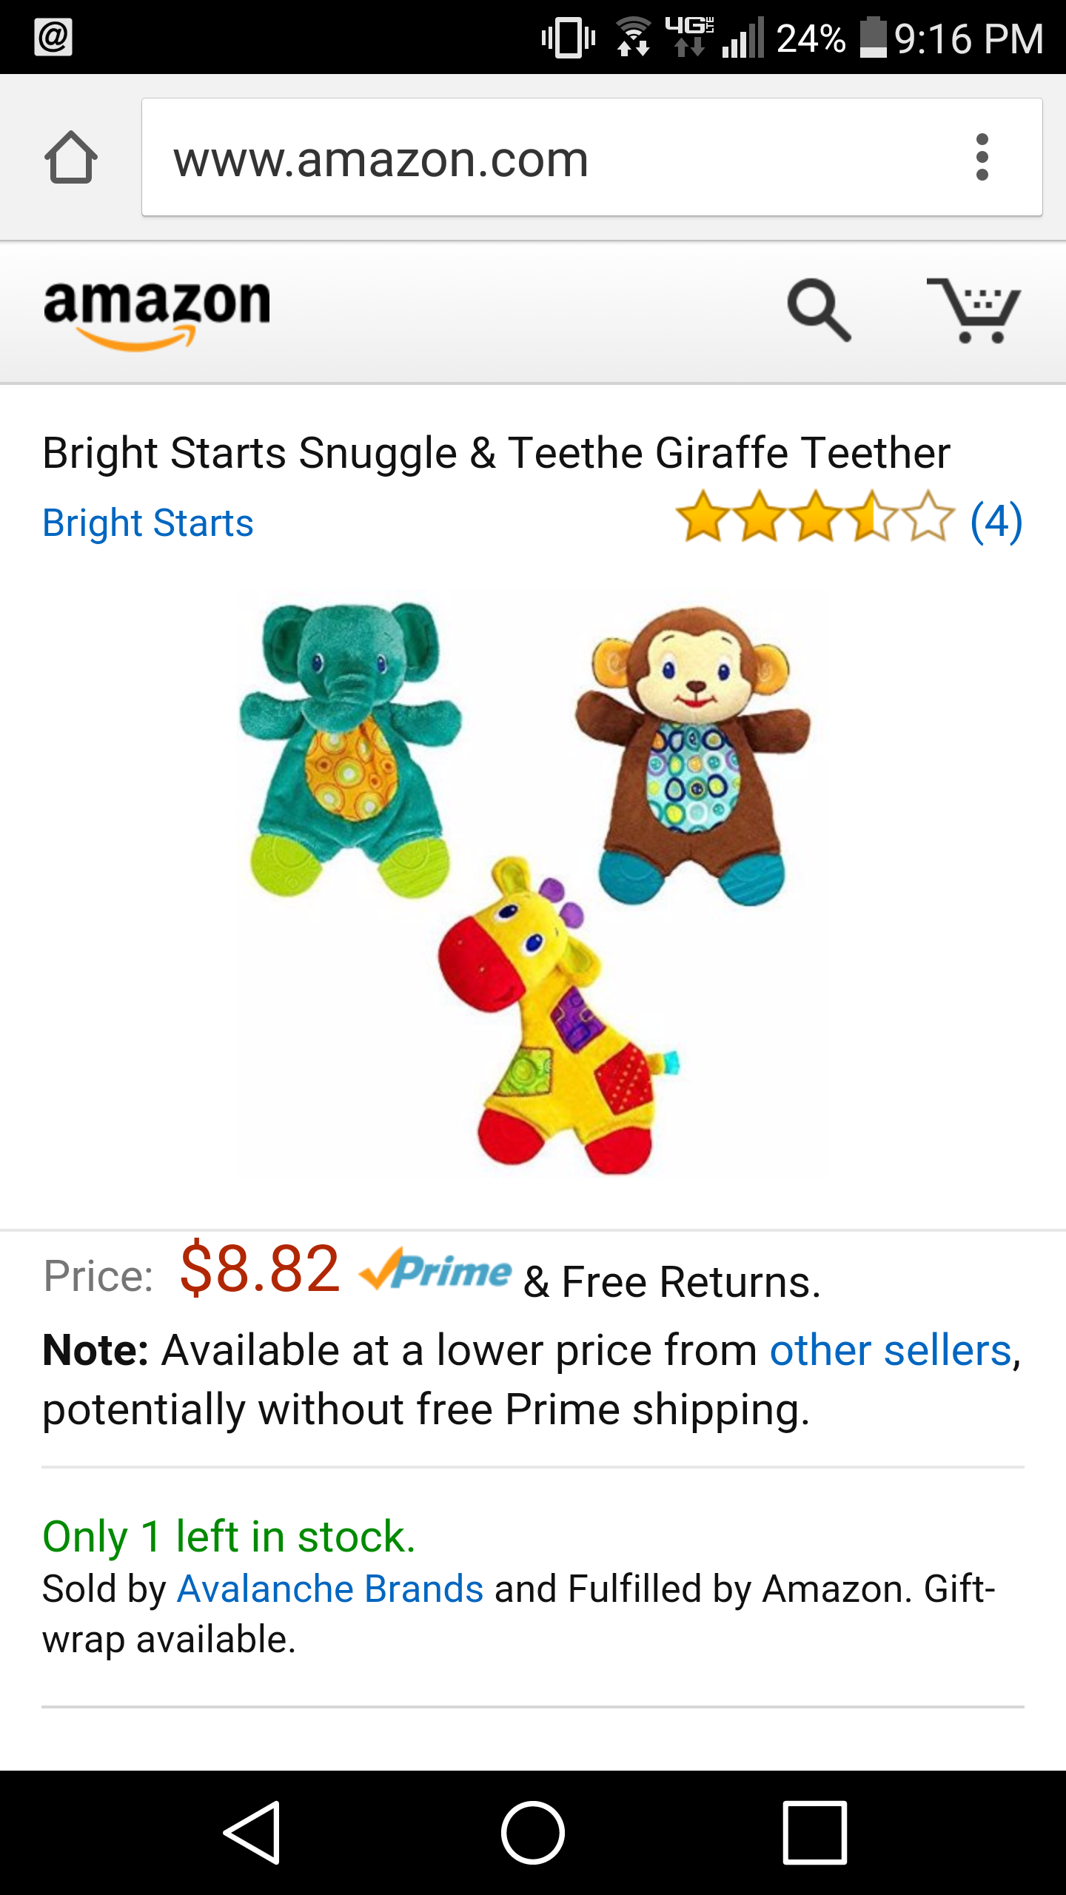Follow the 'other sellers' link

[891, 1350]
